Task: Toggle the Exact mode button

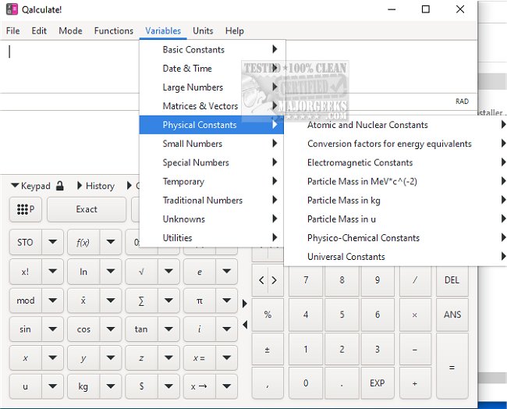Action: click(87, 209)
